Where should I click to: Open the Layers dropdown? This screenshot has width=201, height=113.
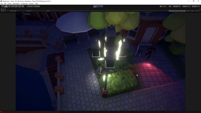click(x=186, y=6)
